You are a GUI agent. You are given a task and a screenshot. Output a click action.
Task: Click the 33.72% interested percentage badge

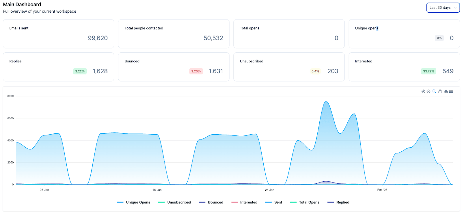pos(429,71)
